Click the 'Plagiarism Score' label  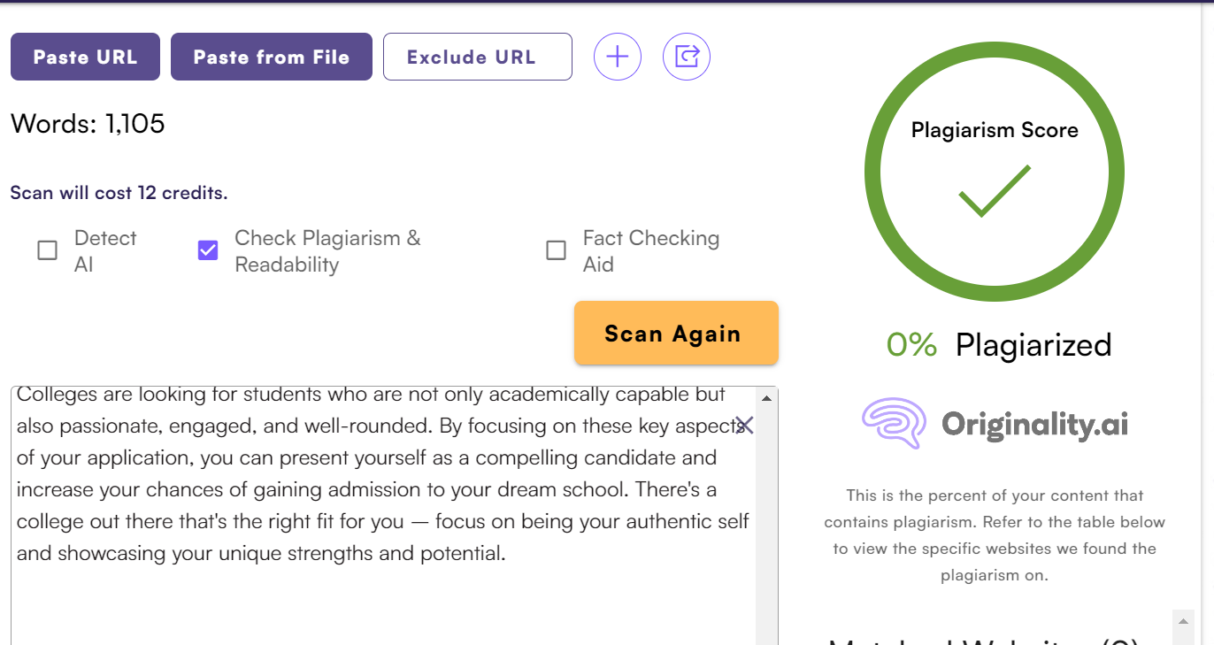pyautogui.click(x=995, y=130)
